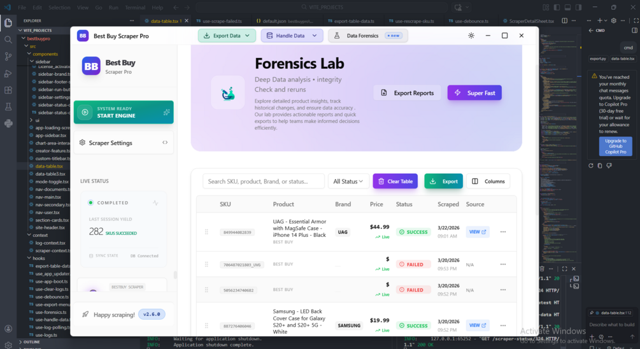The image size is (640, 349).
Task: Open row menu for Samsung LED Back Cover
Action: click(x=503, y=325)
